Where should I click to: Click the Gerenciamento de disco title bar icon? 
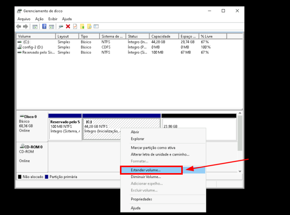tap(19, 11)
